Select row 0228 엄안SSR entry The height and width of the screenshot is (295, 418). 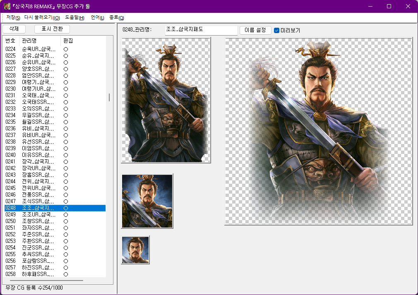[55, 76]
